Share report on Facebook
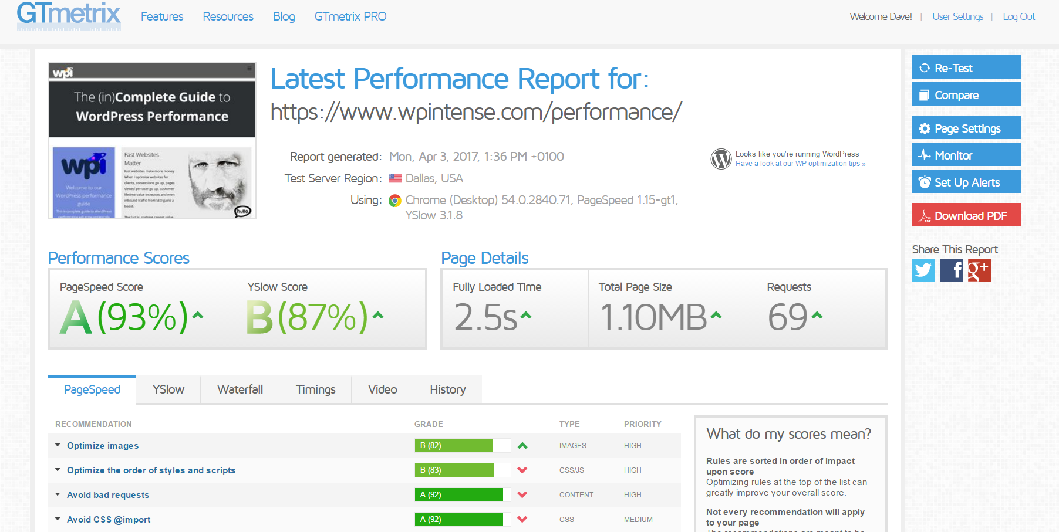Image resolution: width=1059 pixels, height=532 pixels. pyautogui.click(x=952, y=270)
